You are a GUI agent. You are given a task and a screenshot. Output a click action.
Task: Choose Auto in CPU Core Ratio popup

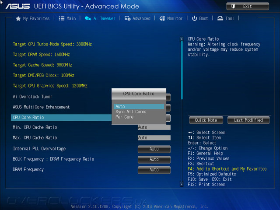139,107
